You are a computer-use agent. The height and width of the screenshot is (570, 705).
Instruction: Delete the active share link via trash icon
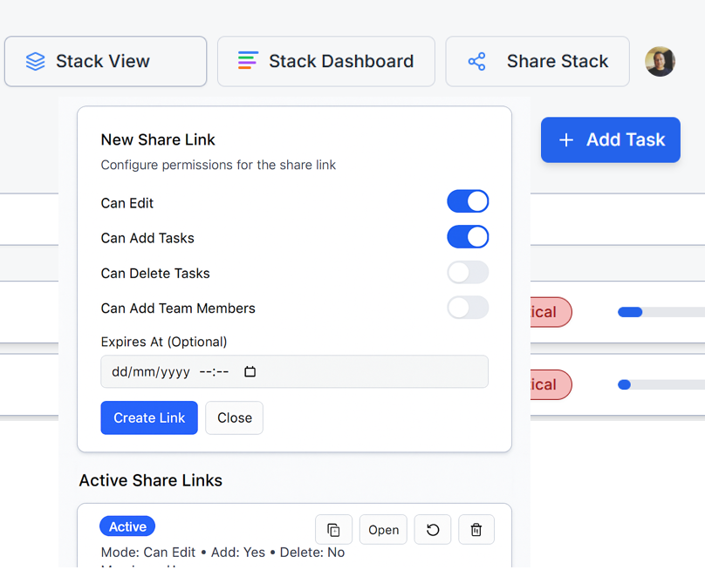click(x=476, y=529)
